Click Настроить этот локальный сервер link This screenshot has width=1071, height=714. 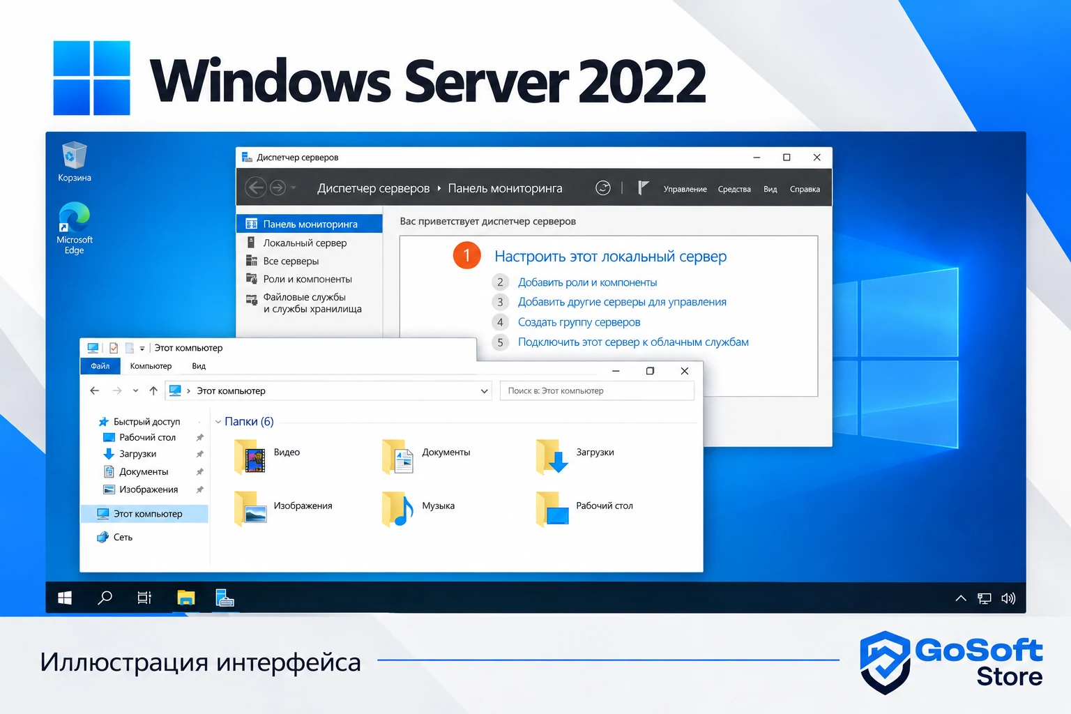[x=610, y=257]
